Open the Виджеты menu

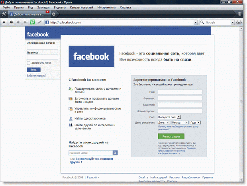pyautogui.click(x=60, y=8)
